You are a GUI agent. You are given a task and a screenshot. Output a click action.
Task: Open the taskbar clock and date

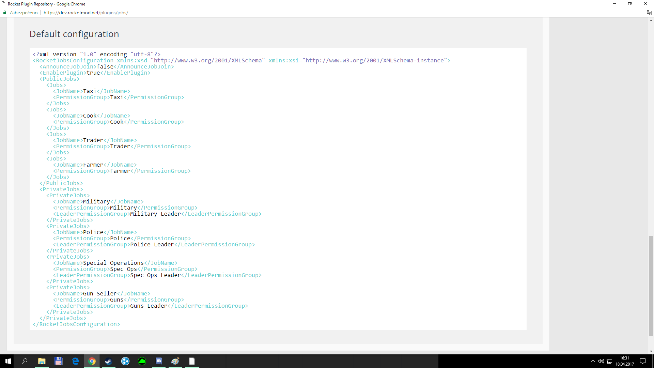pyautogui.click(x=625, y=361)
